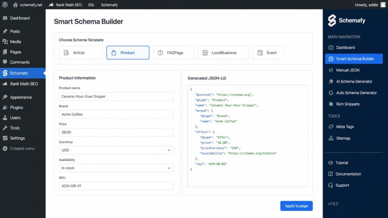Click the home icon beside schemafy.net

pos(15,5)
